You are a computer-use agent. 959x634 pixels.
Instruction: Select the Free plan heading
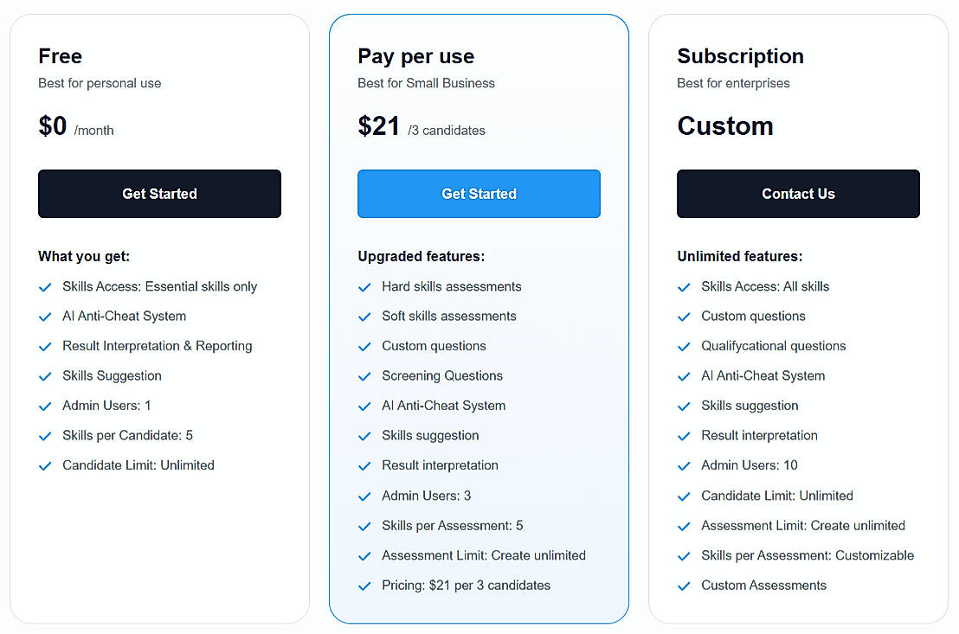coord(61,56)
